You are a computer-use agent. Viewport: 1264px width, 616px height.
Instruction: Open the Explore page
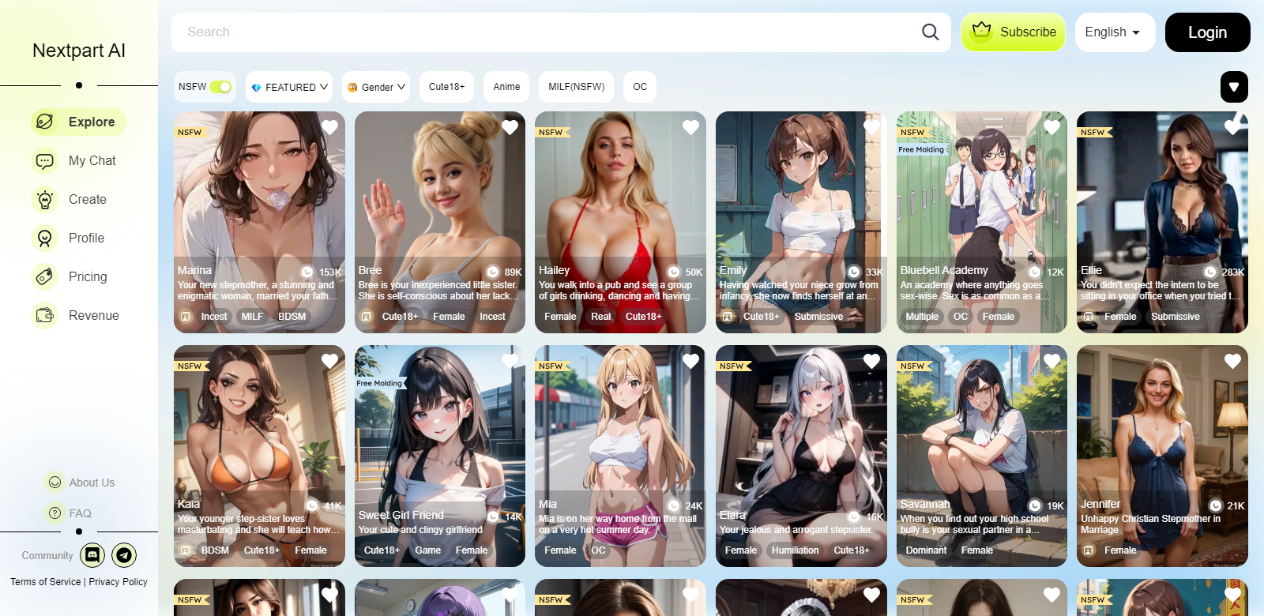pyautogui.click(x=79, y=122)
